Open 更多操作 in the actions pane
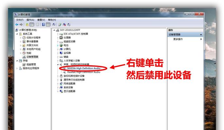This screenshot has height=130, width=224. click(x=178, y=39)
